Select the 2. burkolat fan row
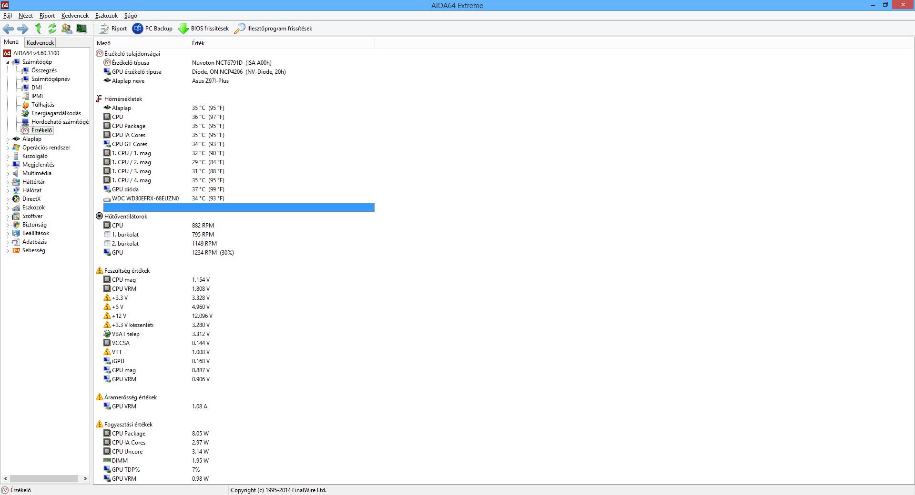Image resolution: width=915 pixels, height=495 pixels. coord(239,244)
